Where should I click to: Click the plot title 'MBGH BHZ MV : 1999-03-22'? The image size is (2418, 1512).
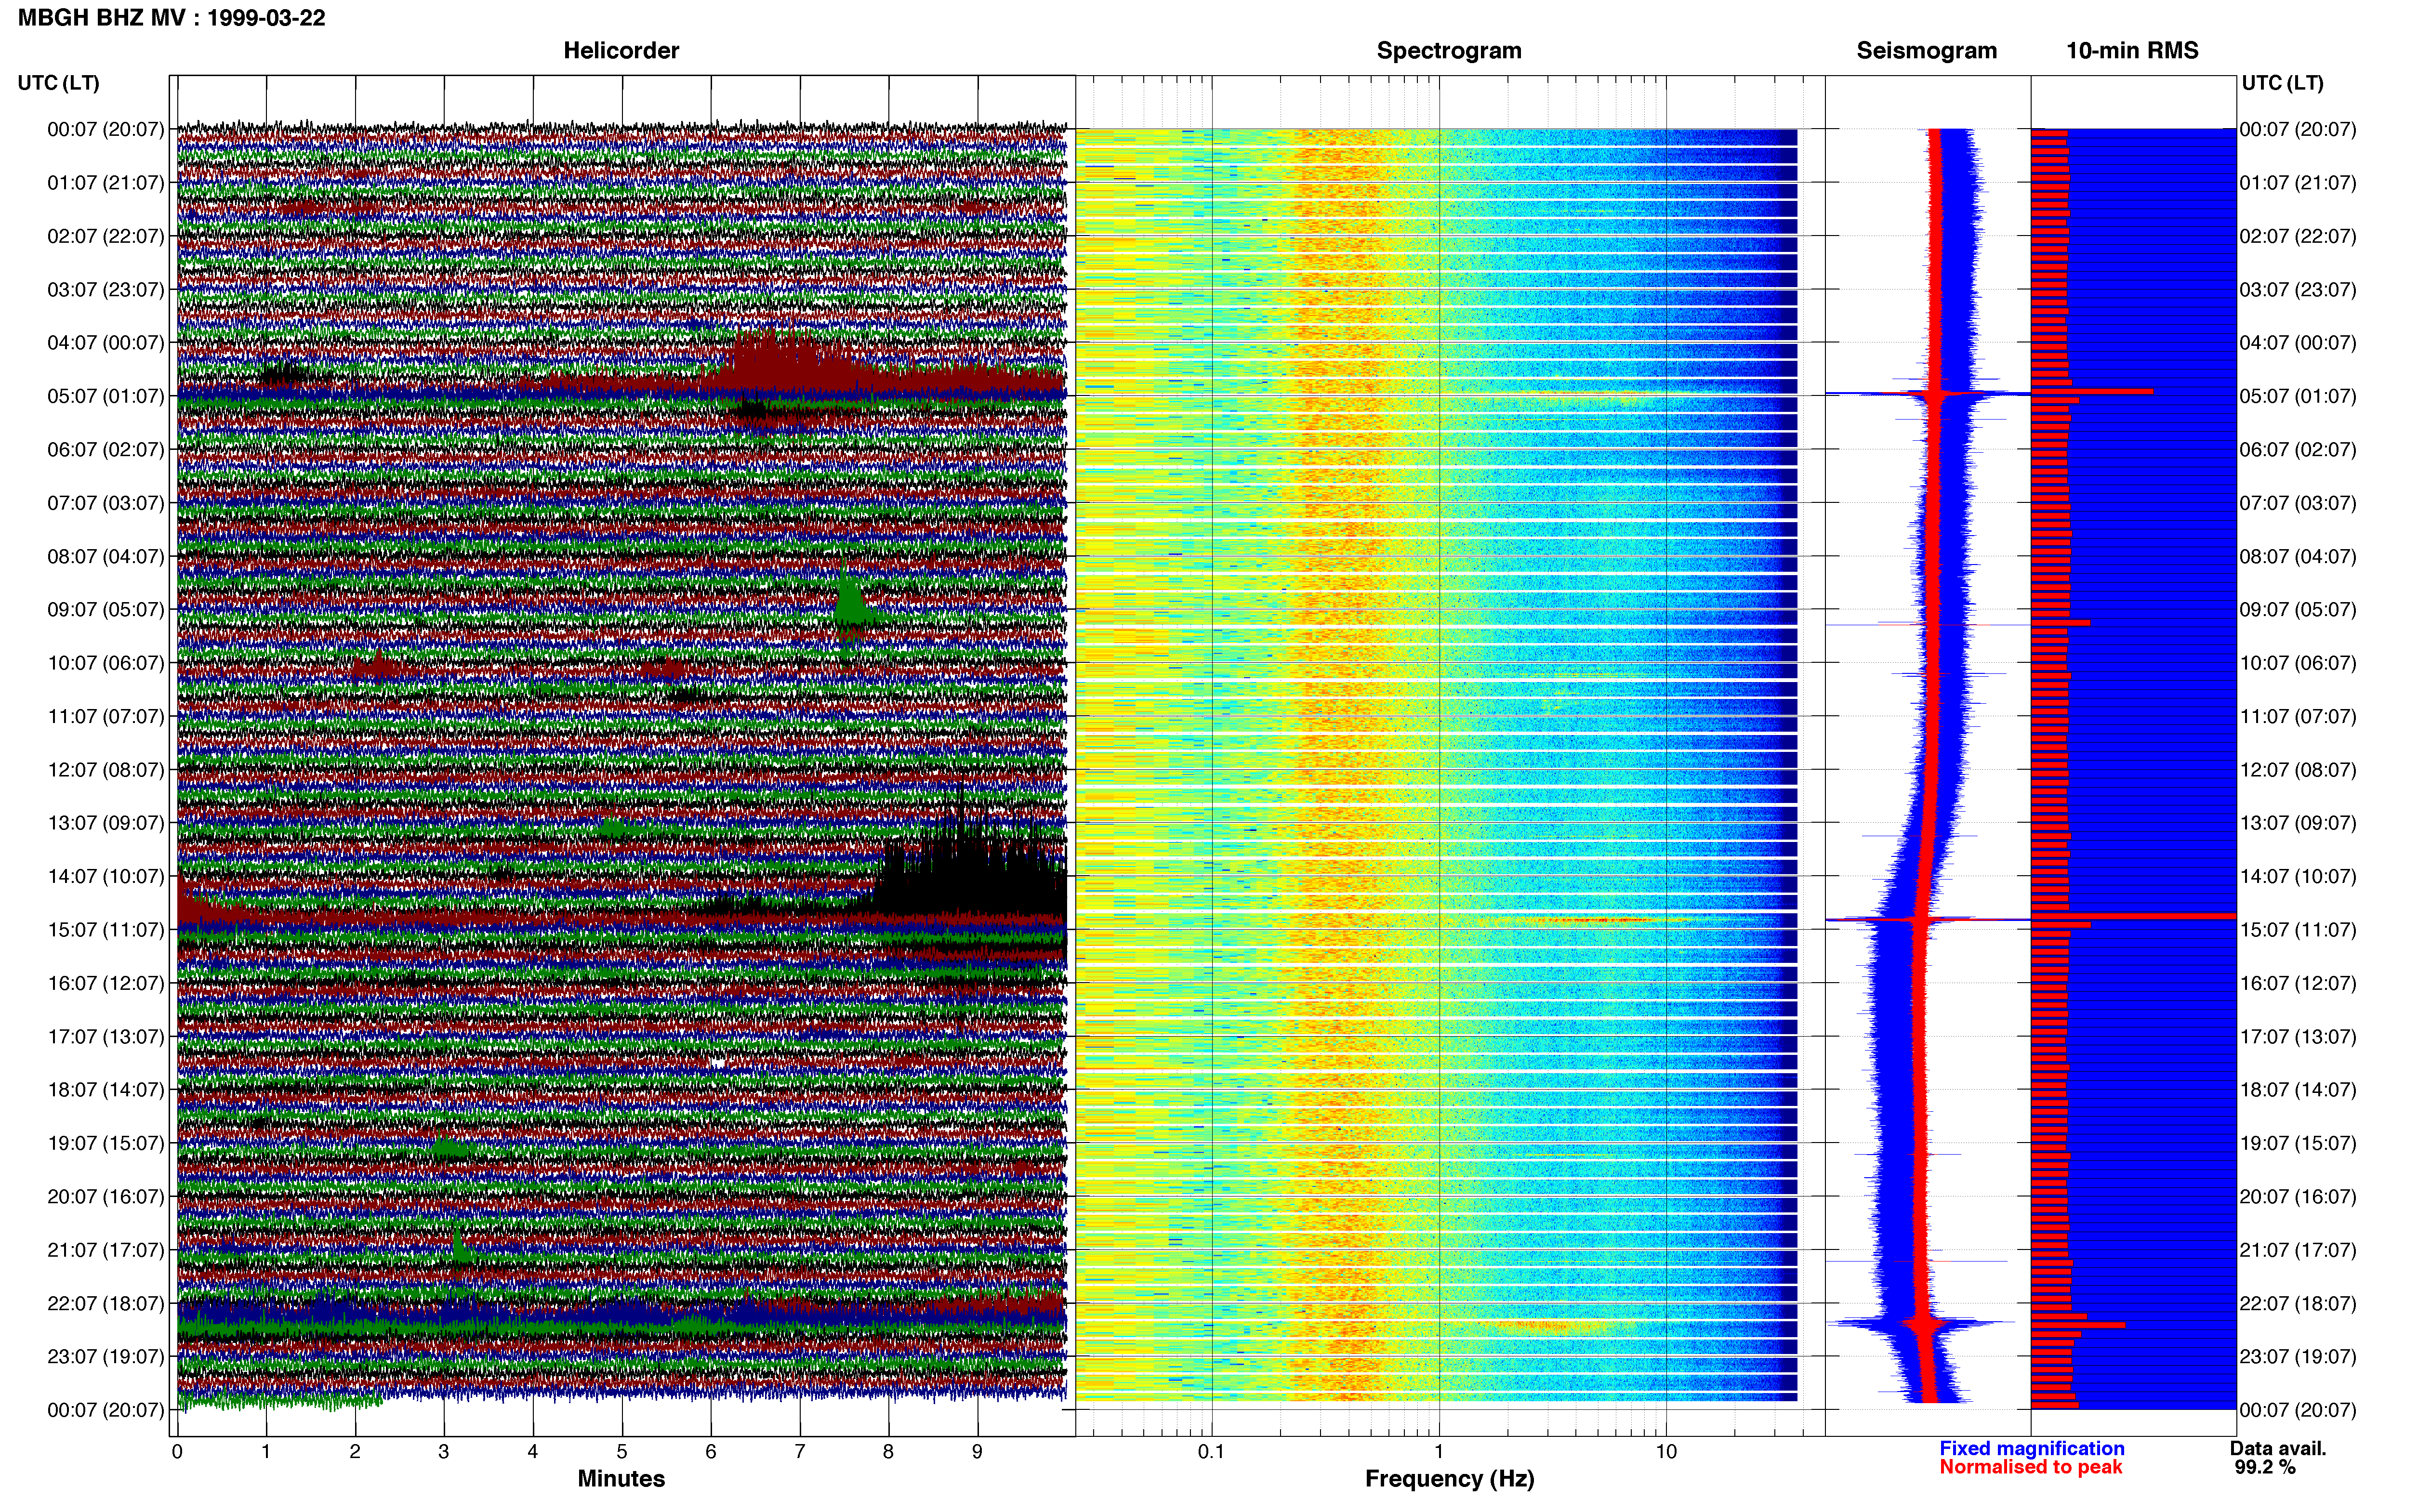tap(172, 18)
